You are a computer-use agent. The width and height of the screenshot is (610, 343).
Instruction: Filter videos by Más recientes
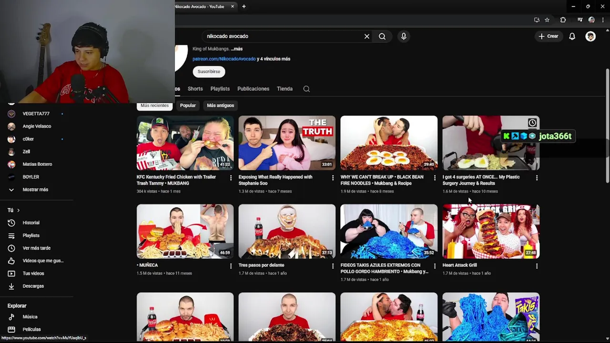154,105
